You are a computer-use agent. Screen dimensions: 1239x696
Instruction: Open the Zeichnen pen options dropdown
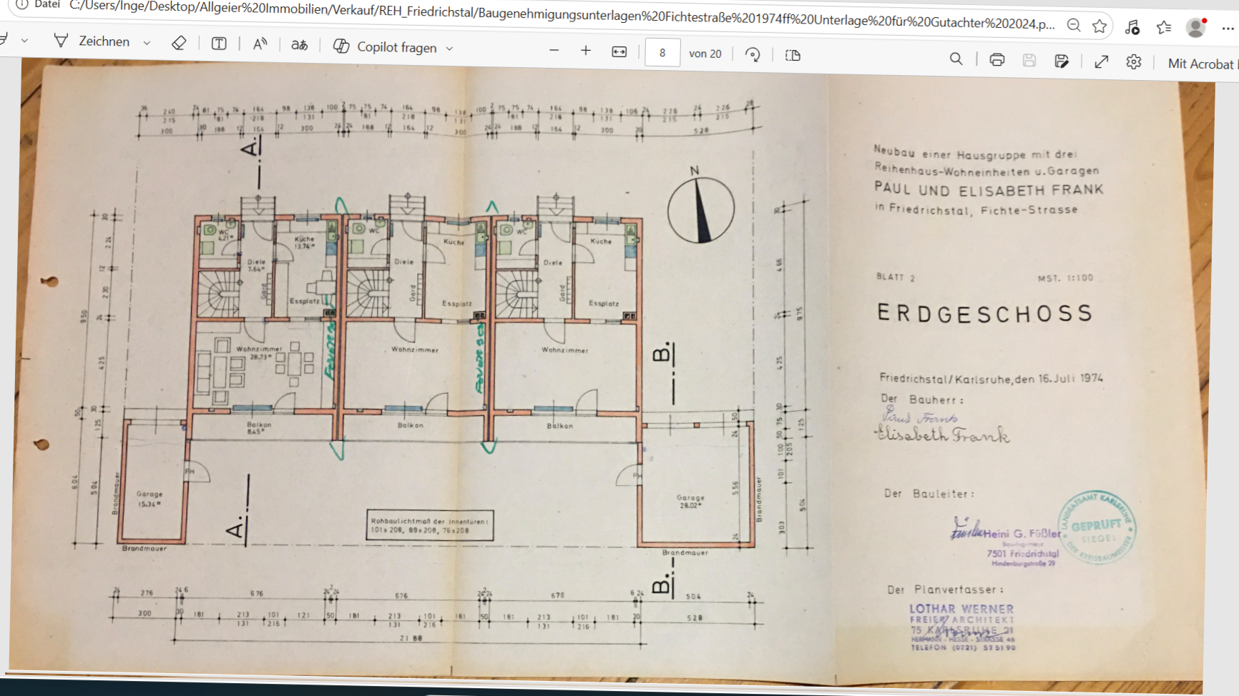147,43
